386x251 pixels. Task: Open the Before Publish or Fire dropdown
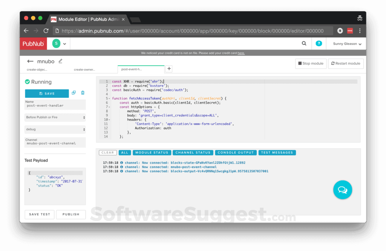pos(55,117)
